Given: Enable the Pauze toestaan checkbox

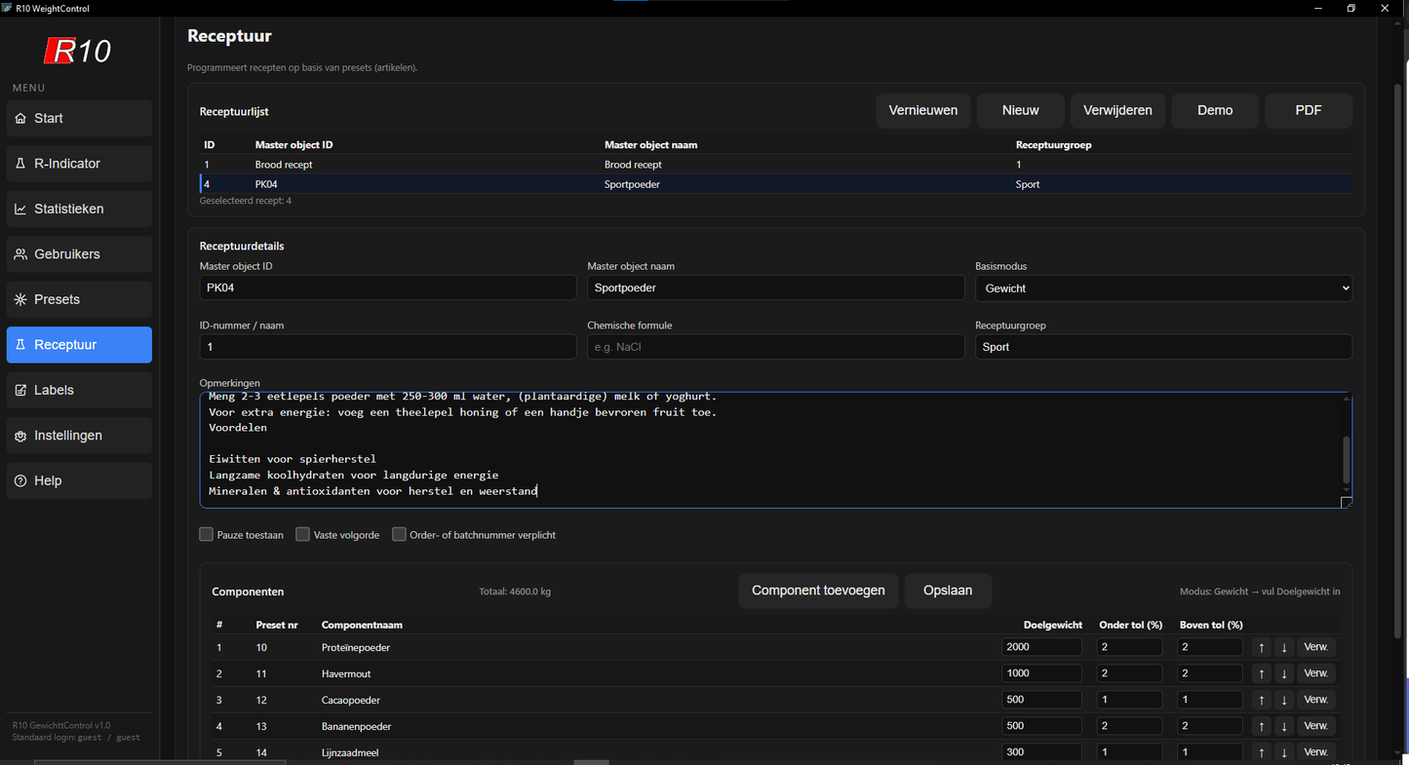Looking at the screenshot, I should coord(206,534).
